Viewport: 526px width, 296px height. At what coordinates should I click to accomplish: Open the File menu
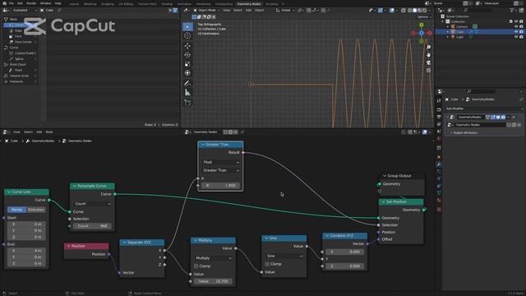(12, 3)
